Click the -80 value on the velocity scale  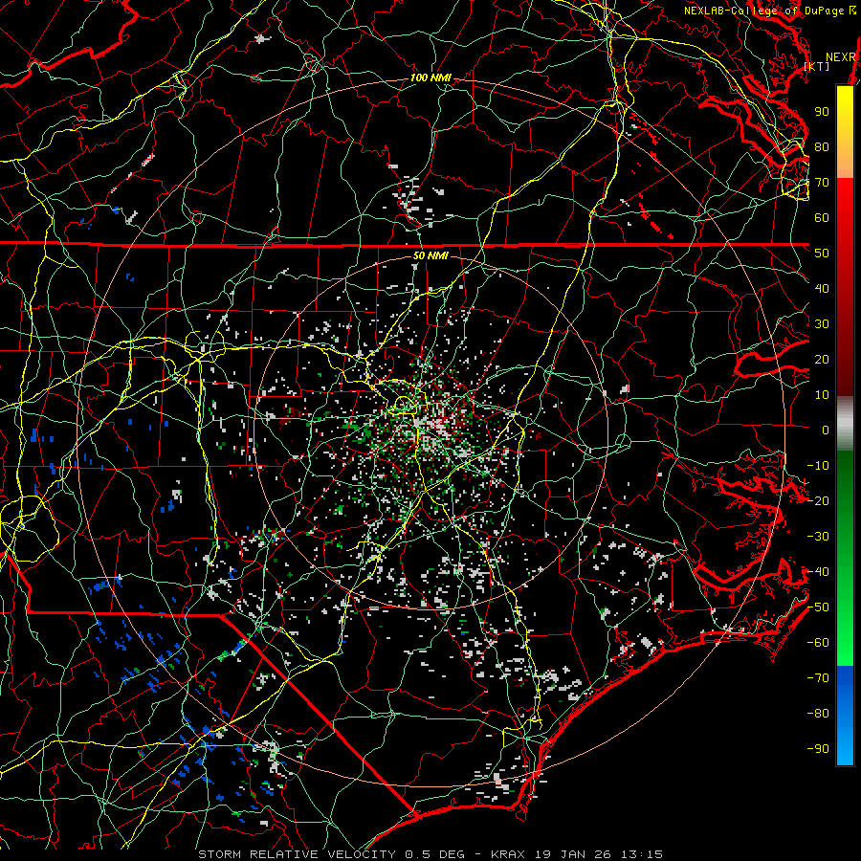(x=818, y=714)
